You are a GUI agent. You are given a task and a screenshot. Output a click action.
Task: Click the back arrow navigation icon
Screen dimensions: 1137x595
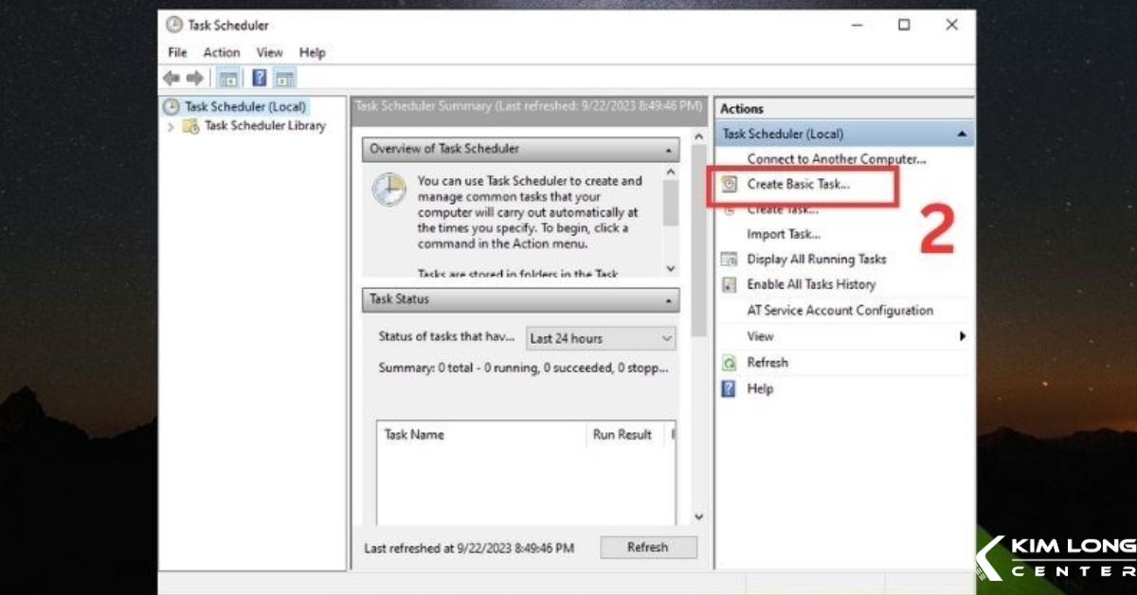pos(171,78)
